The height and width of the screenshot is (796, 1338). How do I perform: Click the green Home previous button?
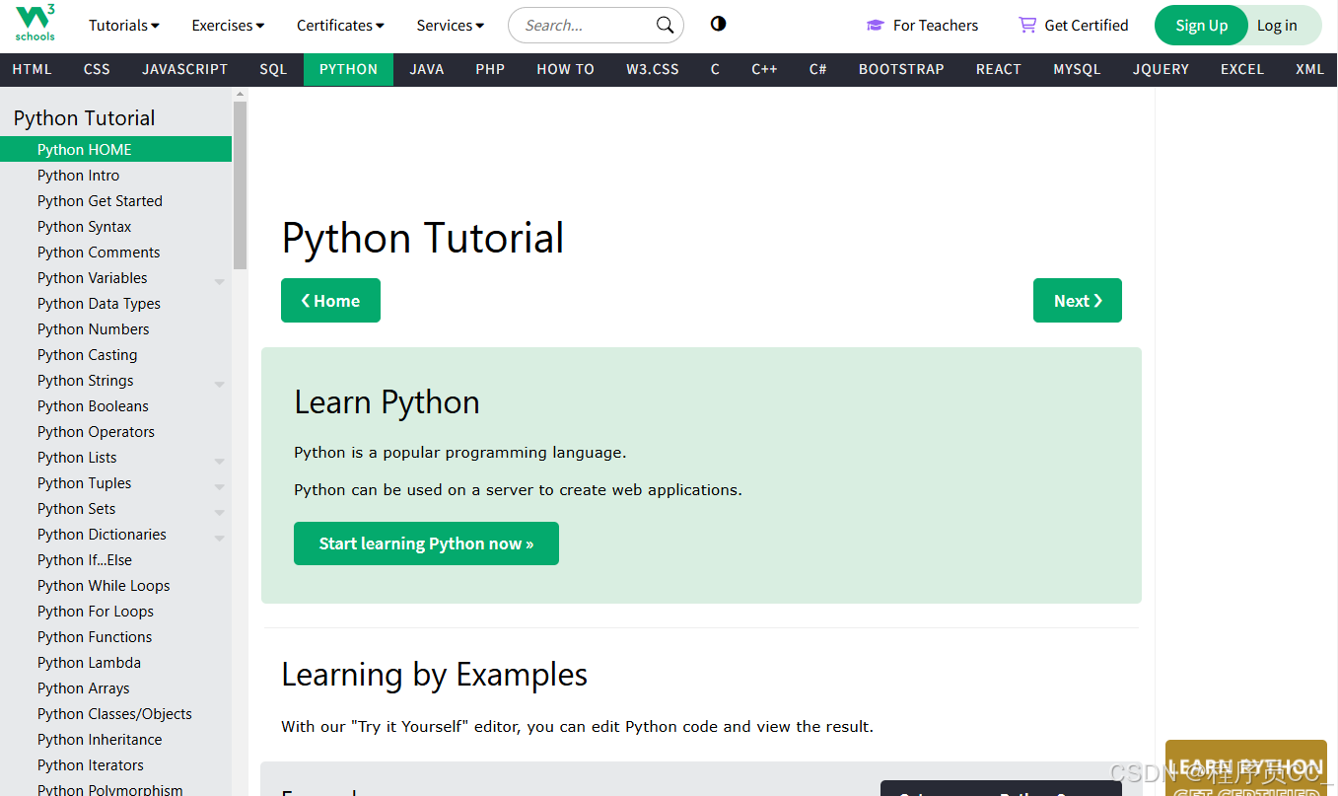(330, 301)
